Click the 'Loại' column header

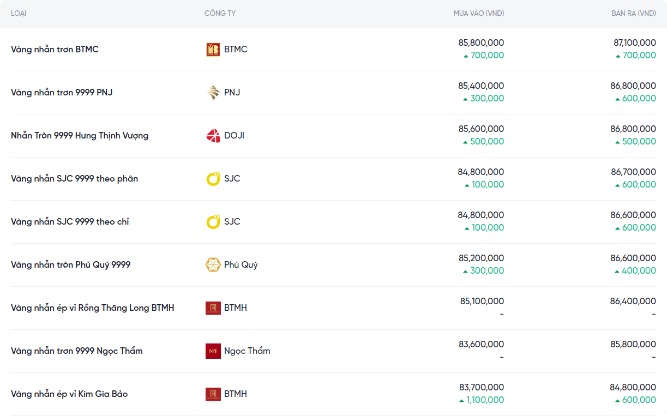tap(19, 13)
